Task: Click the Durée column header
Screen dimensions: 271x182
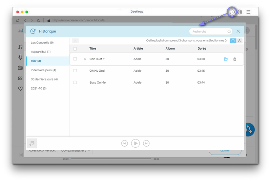Action: click(202, 49)
